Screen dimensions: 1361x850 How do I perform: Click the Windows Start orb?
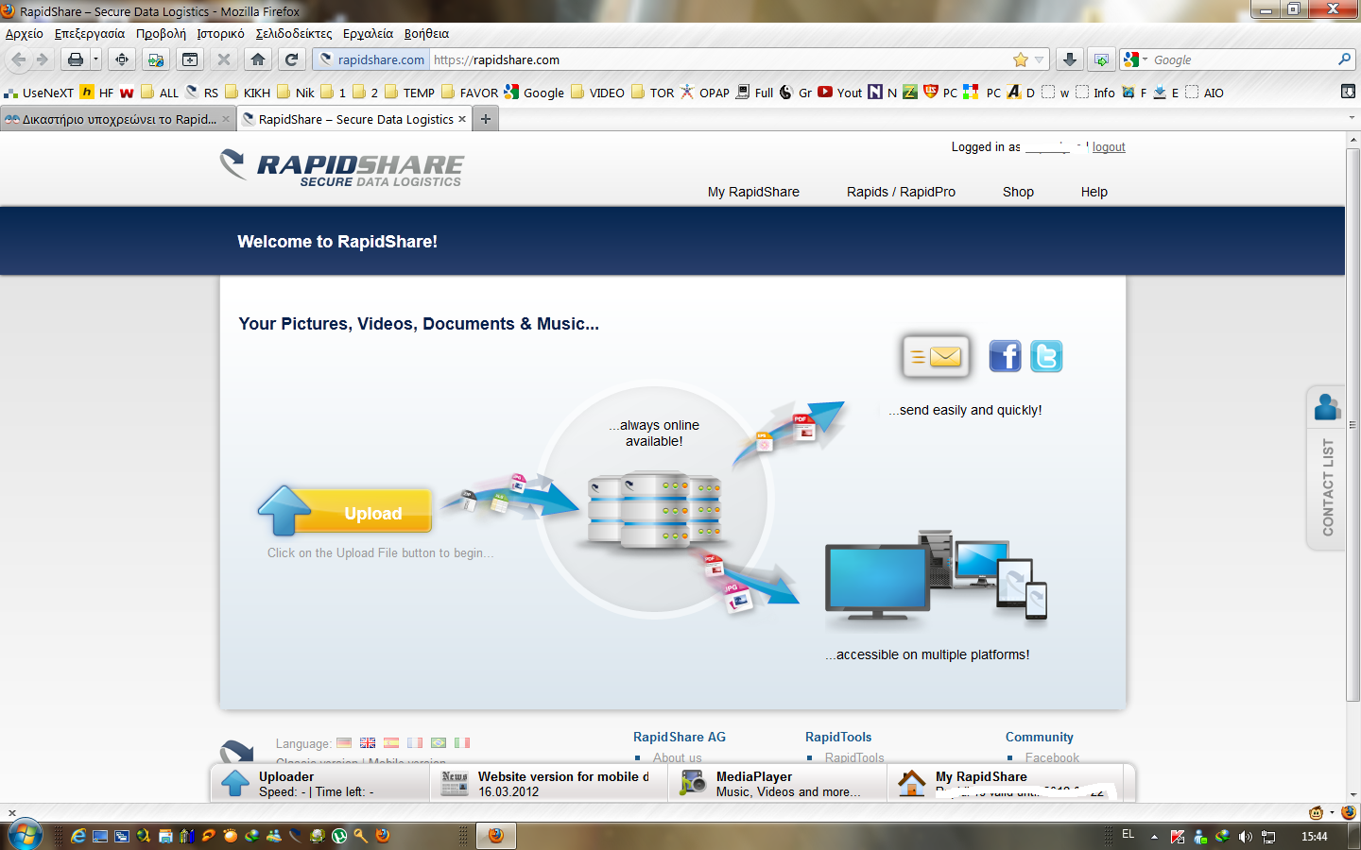24,835
